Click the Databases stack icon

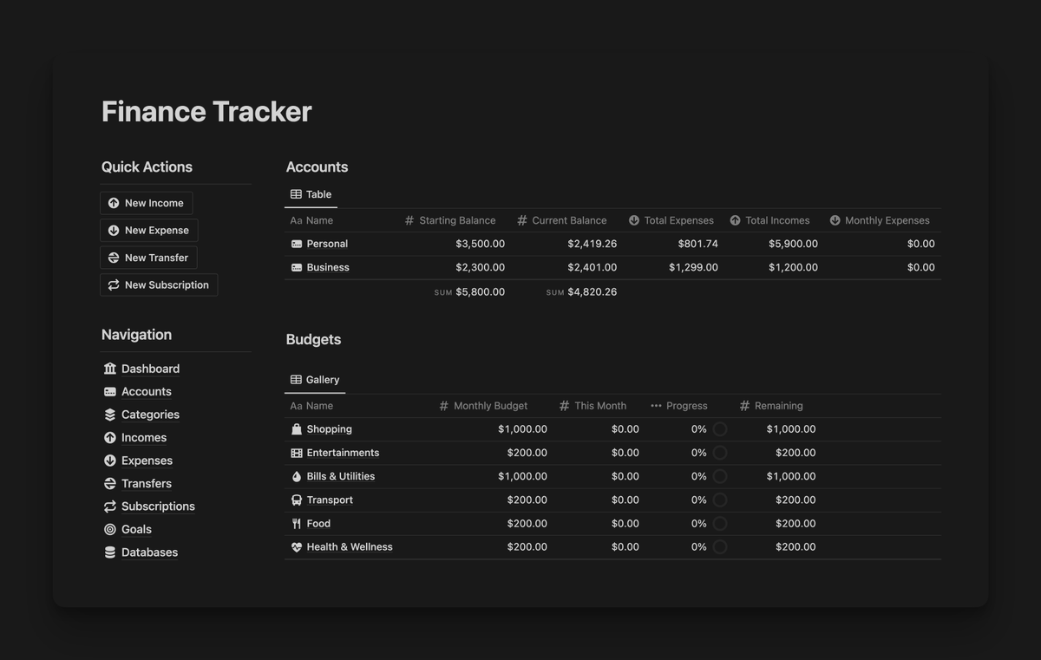click(x=110, y=552)
